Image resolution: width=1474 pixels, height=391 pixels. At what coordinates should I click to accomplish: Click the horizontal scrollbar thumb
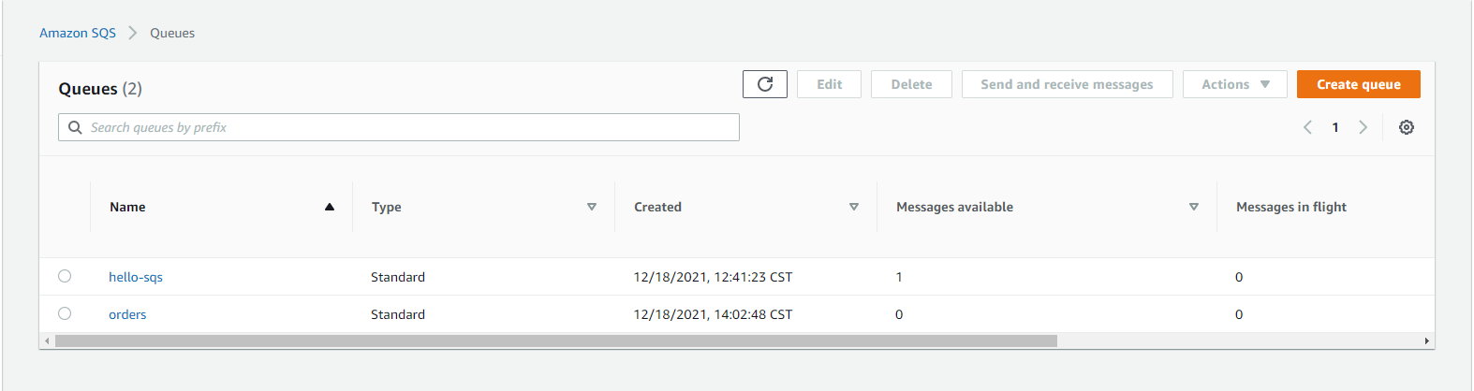tap(555, 340)
